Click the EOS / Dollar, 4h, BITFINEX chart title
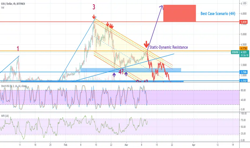Image resolution: width=250 pixels, height=148 pixels. click(x=13, y=4)
